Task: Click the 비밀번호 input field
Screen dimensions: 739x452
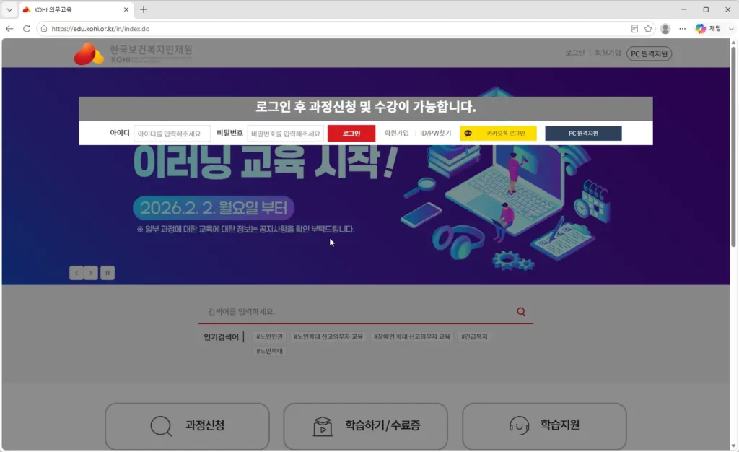Action: click(286, 134)
